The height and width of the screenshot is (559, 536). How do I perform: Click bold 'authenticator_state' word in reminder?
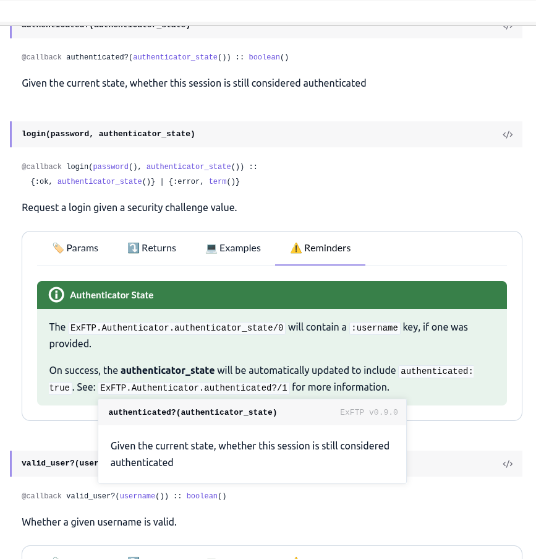coord(168,370)
